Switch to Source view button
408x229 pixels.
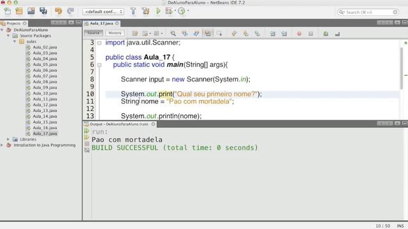94,33
